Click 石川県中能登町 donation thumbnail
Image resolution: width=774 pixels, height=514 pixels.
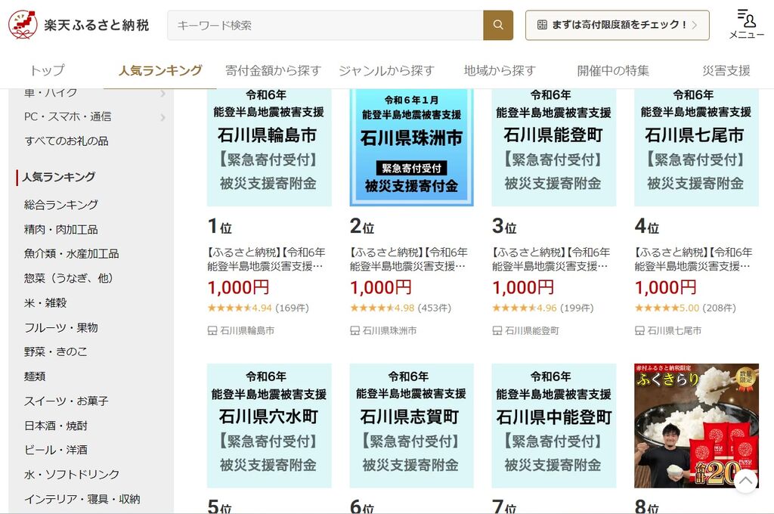pyautogui.click(x=554, y=426)
